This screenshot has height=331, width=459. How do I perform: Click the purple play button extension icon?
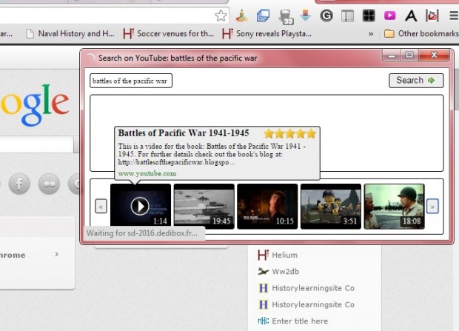coord(389,15)
